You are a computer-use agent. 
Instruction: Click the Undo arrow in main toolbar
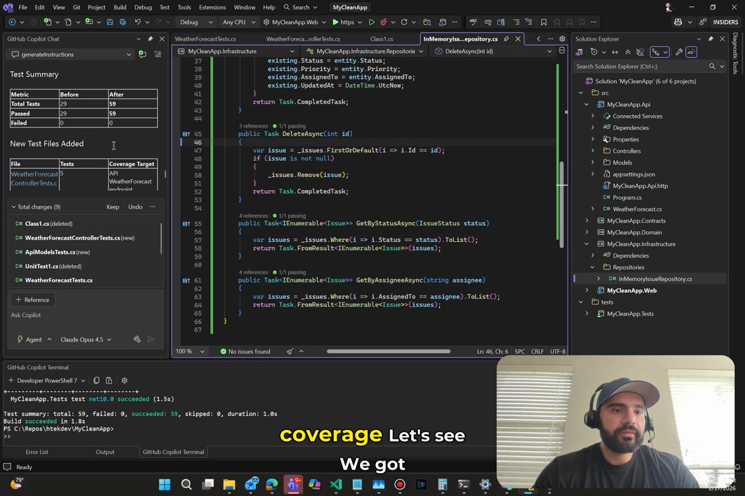tap(138, 22)
